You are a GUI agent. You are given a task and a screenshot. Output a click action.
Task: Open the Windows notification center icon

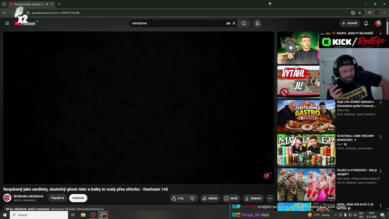click(x=383, y=215)
